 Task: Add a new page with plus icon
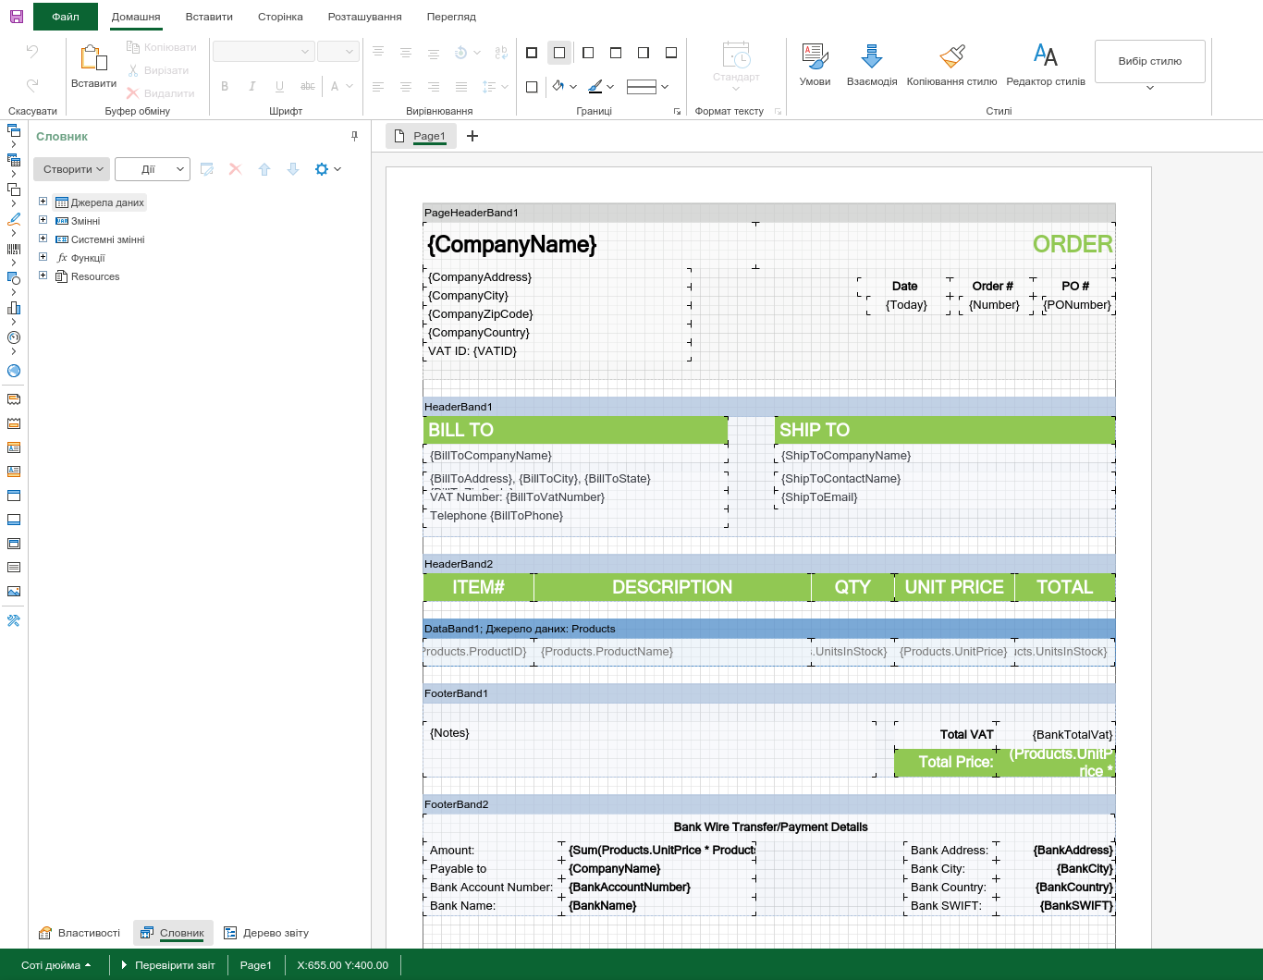coord(472,136)
